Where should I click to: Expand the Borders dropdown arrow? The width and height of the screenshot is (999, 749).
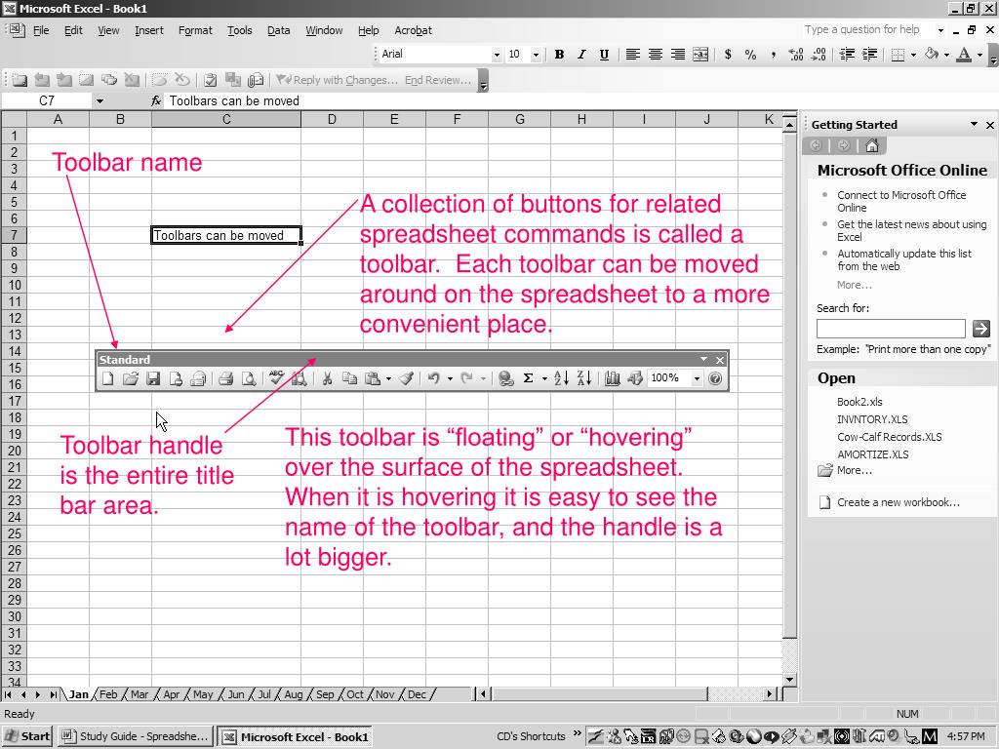(x=913, y=55)
